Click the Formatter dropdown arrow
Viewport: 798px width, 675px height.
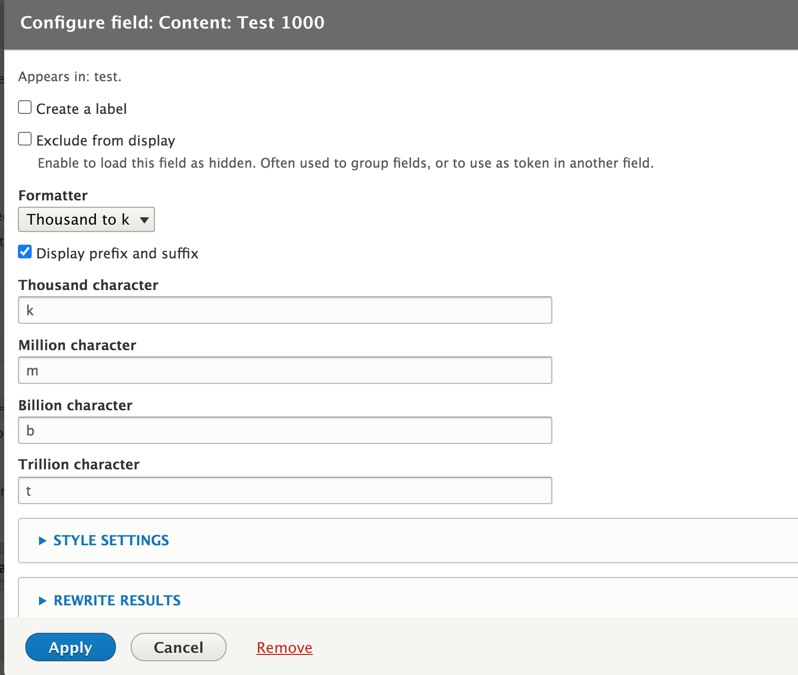pos(145,220)
